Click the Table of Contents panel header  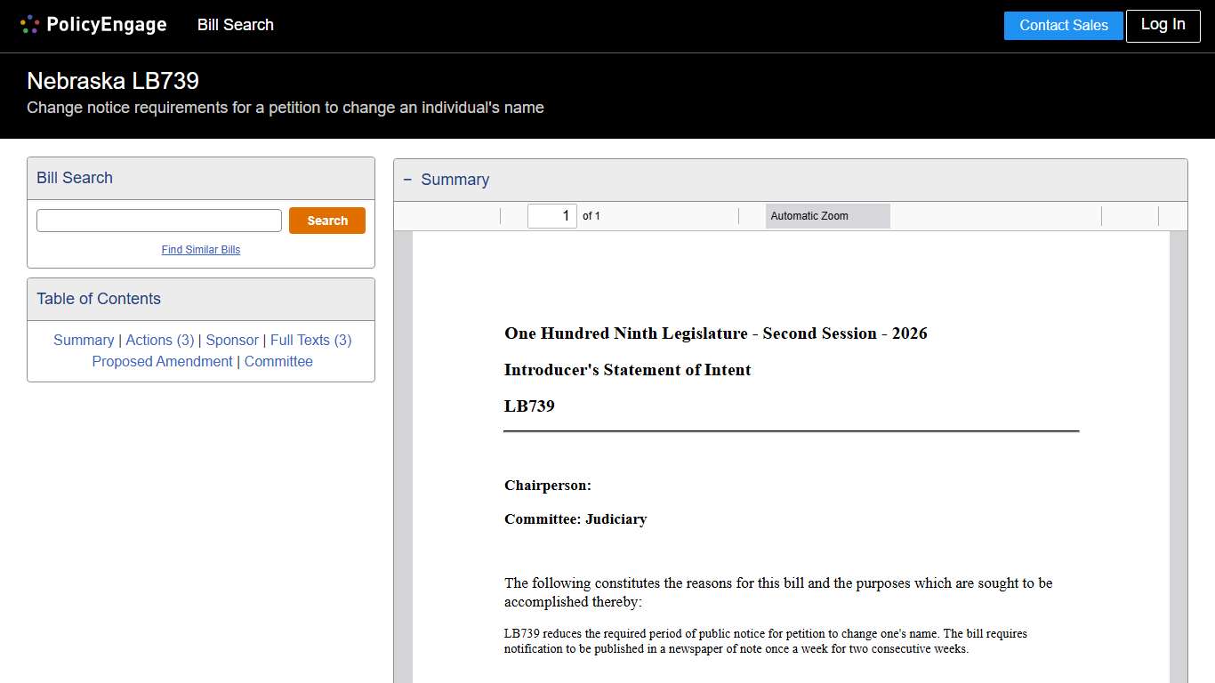98,299
